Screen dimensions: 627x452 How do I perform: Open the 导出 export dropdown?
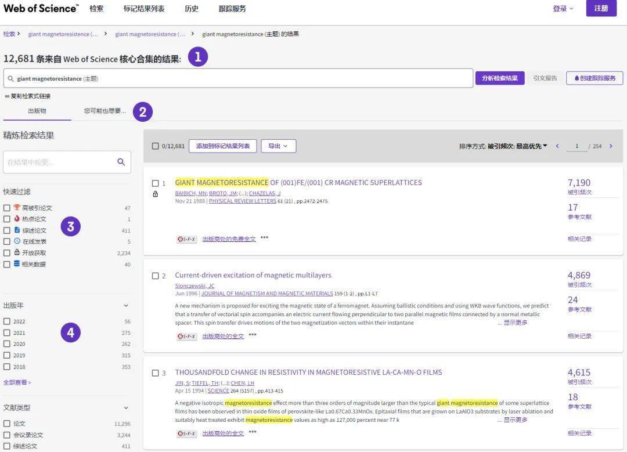tap(278, 146)
